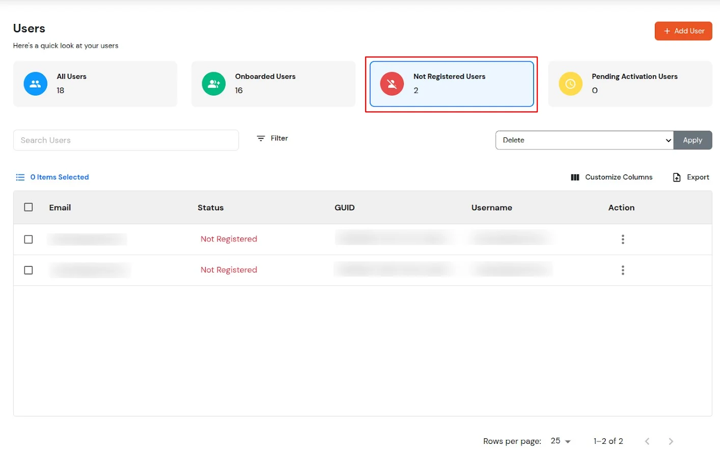Click the Add User button

[683, 31]
